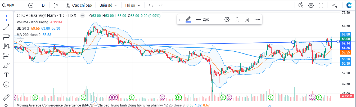Open the three-dots more options menu

coord(257,19)
